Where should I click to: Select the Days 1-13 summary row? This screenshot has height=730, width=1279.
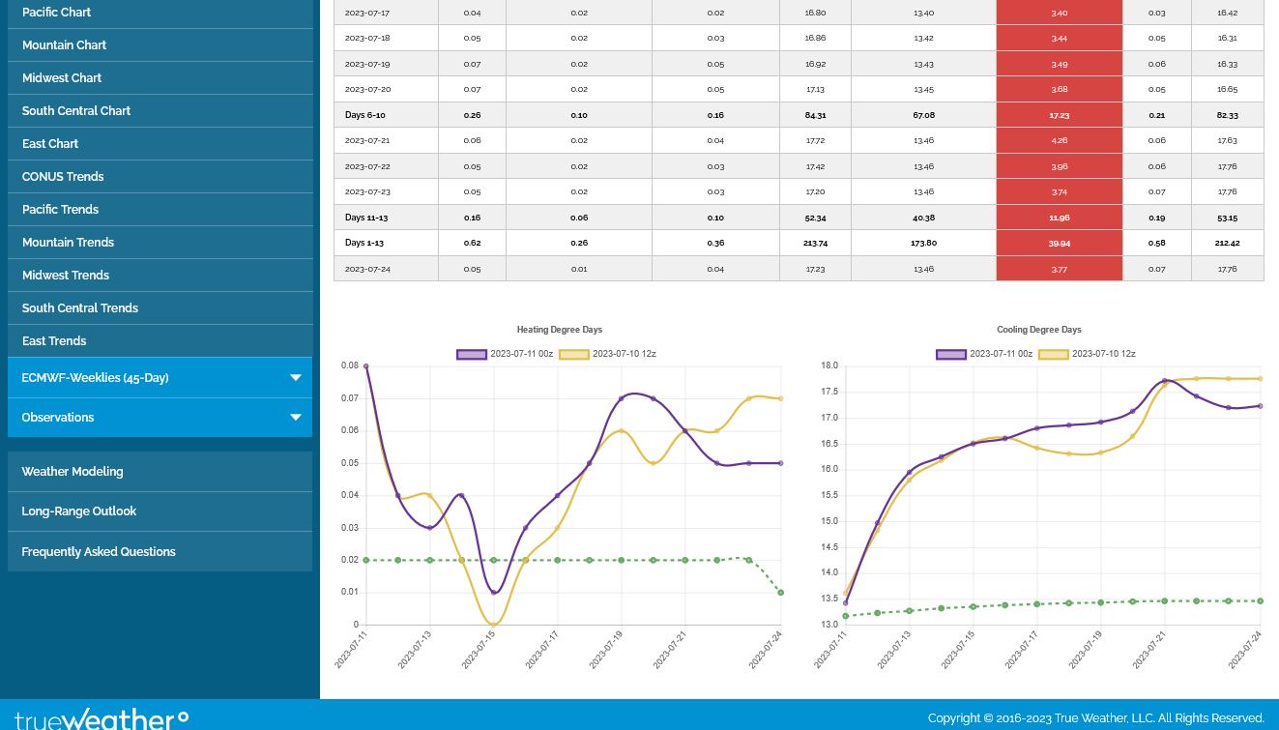[x=799, y=243]
